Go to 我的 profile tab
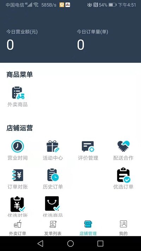The image size is (141, 251). 123,228
